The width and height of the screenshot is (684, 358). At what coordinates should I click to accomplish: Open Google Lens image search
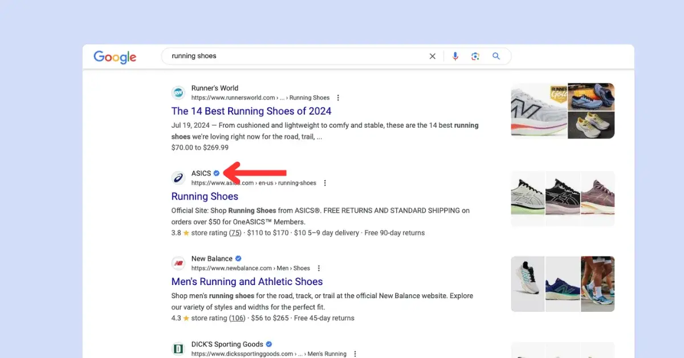[475, 56]
